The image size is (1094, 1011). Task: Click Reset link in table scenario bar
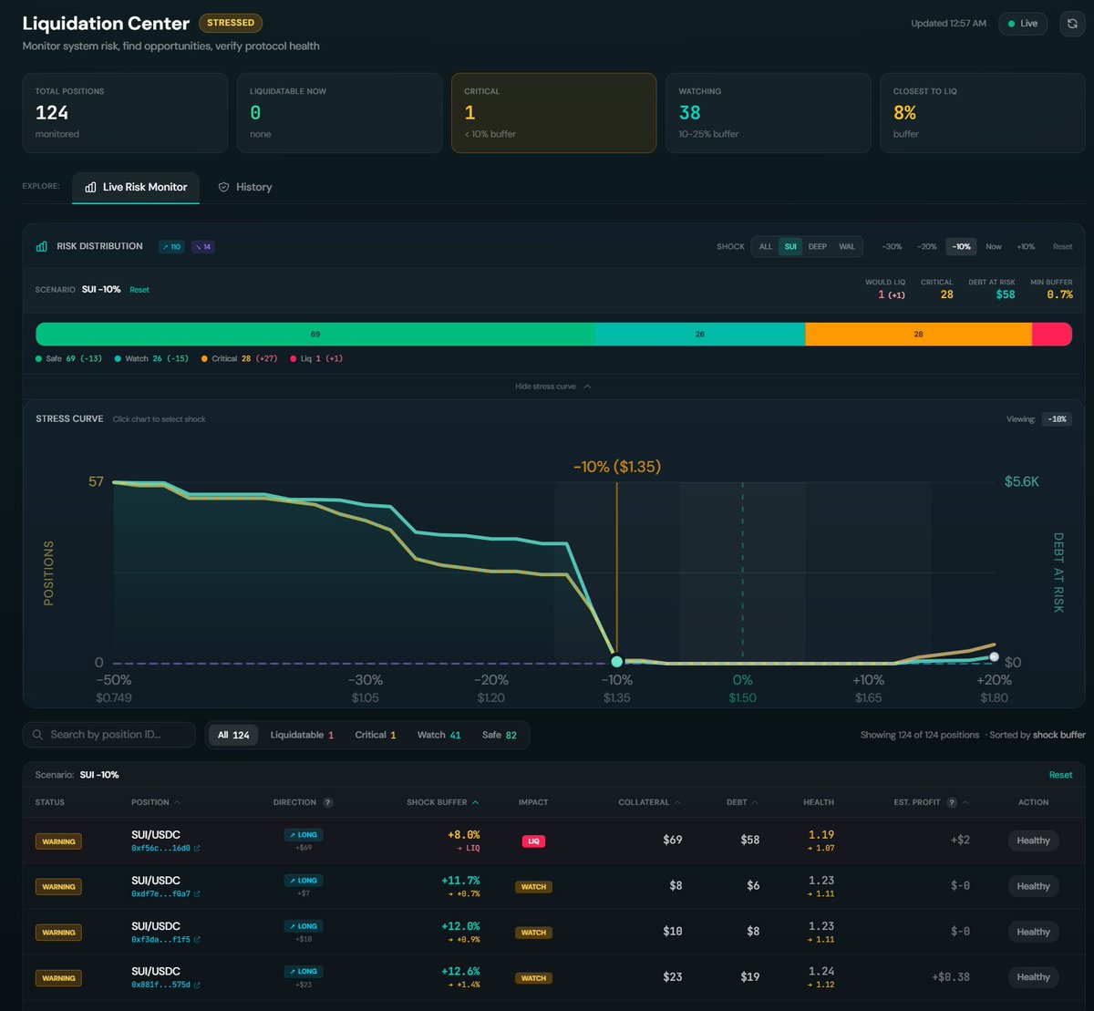[1060, 775]
